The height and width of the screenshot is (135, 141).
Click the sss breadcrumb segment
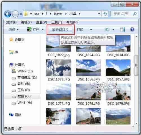coord(37,14)
